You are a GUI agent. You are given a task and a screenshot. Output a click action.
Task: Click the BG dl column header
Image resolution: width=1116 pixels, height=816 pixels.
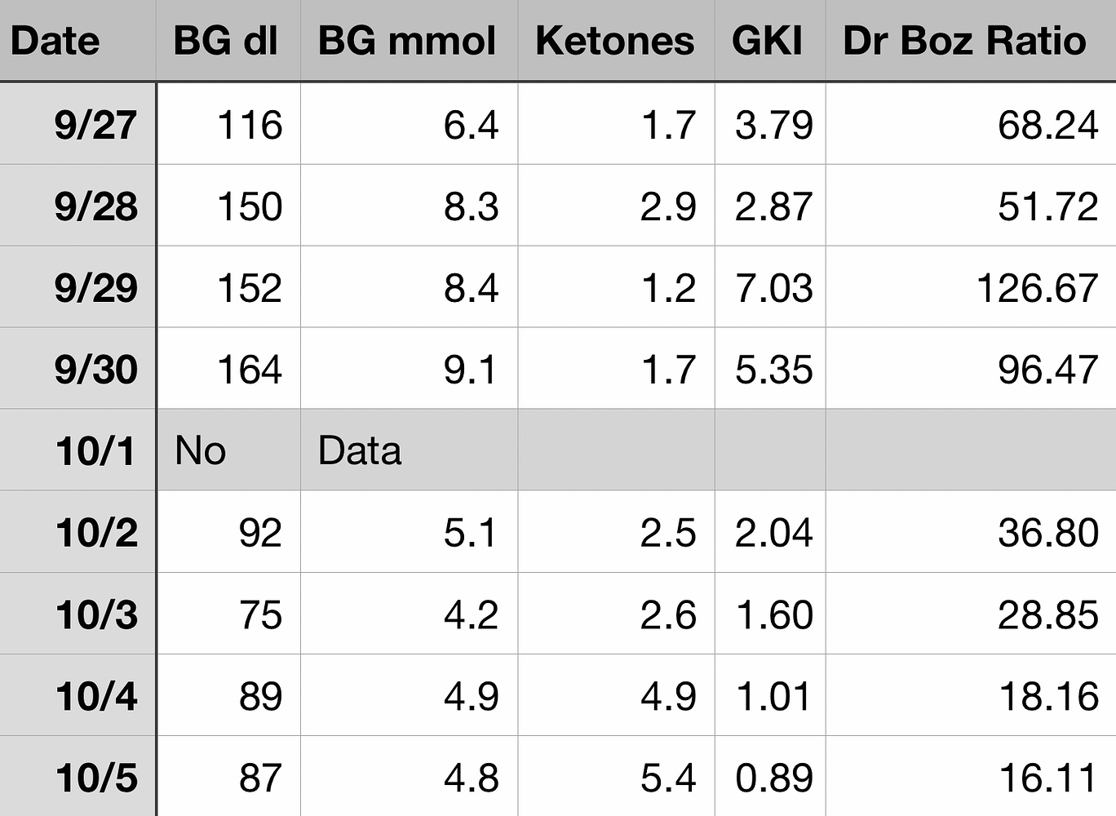point(227,41)
